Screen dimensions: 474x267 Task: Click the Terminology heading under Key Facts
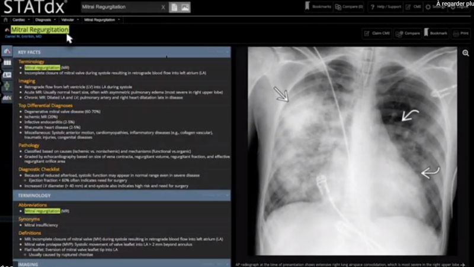[x=31, y=61]
